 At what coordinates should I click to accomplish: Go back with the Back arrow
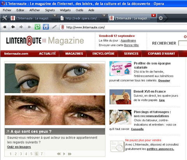pyautogui.click(x=13, y=27)
